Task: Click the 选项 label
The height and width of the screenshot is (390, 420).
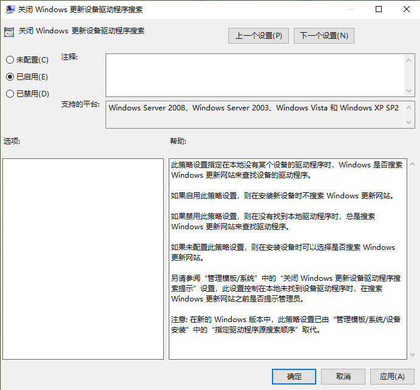Action: pos(12,141)
